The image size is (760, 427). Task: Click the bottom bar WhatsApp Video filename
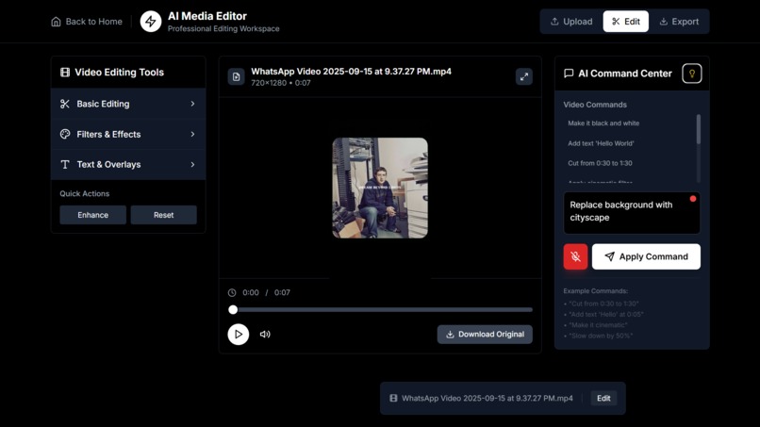(487, 399)
